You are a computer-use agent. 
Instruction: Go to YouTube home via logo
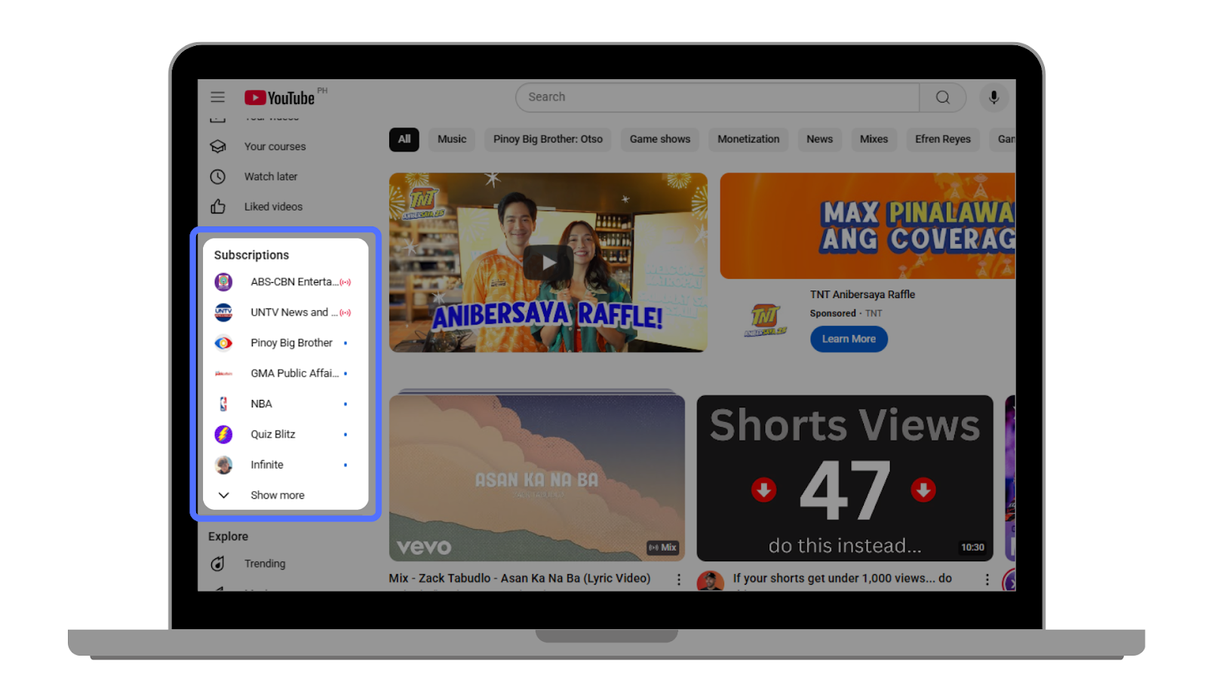tap(280, 97)
